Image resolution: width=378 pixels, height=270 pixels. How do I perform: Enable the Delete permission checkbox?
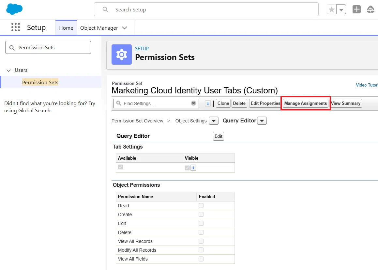coord(201,232)
